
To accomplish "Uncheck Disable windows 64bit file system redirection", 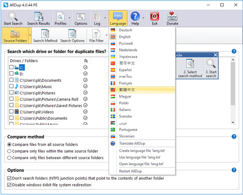I will tap(9, 185).
